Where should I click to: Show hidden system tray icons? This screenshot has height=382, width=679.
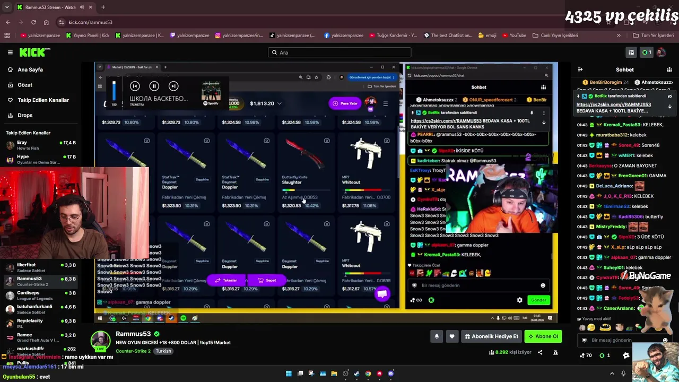click(612, 374)
